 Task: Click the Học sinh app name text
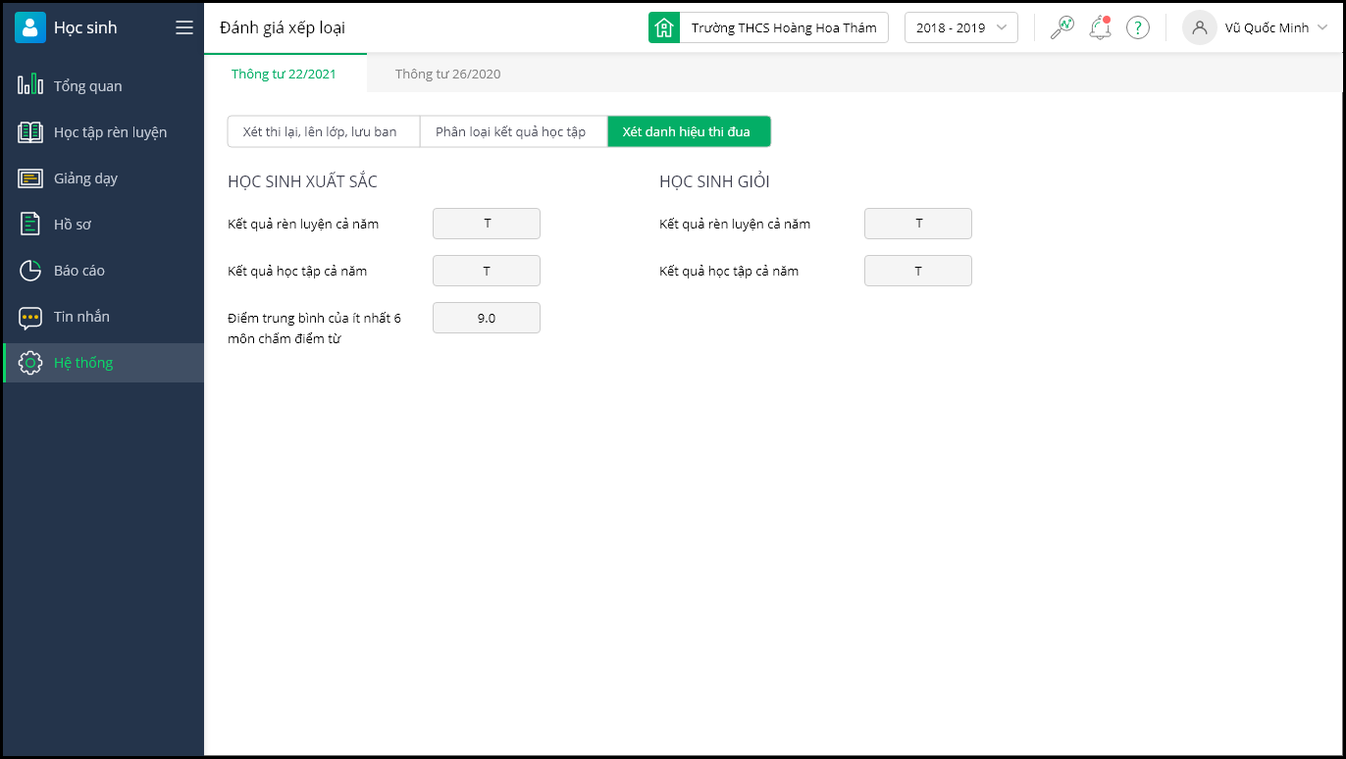point(85,27)
